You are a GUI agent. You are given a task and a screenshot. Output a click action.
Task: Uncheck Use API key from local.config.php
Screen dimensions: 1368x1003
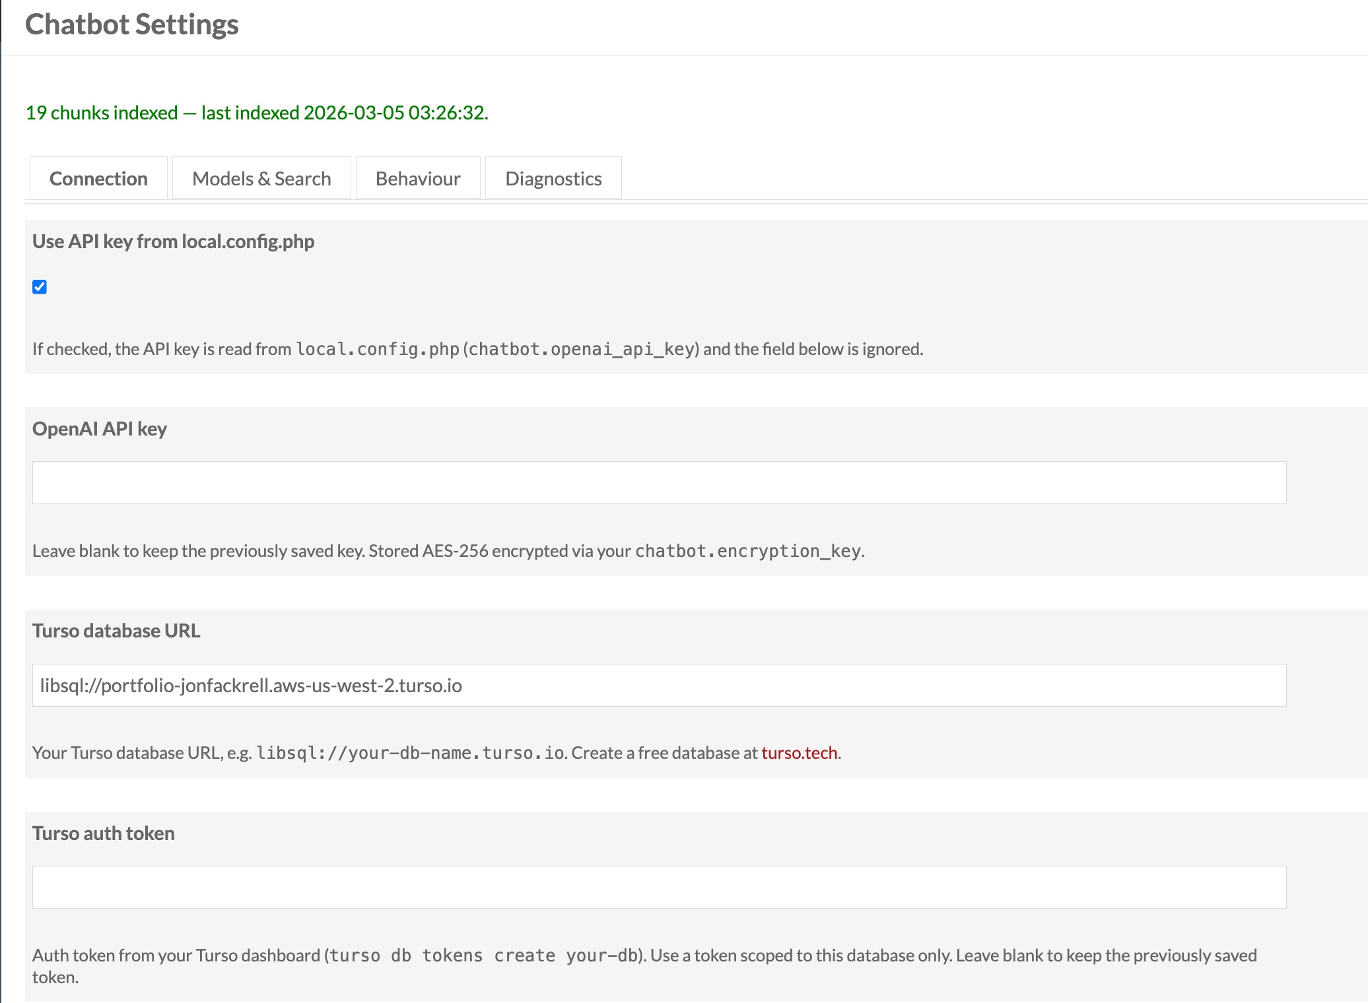[x=40, y=287]
